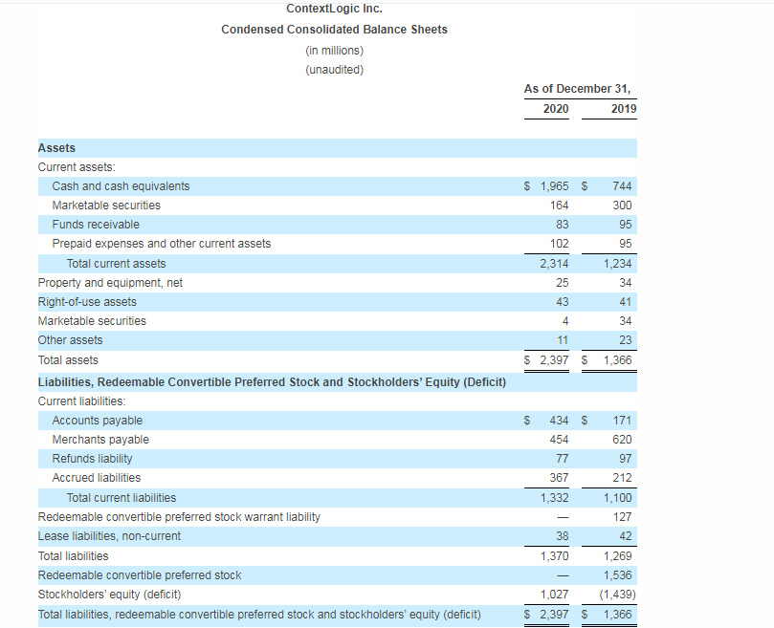This screenshot has width=774, height=628.
Task: Select the 'Cash and cash equivalents' label
Action: coord(121,186)
